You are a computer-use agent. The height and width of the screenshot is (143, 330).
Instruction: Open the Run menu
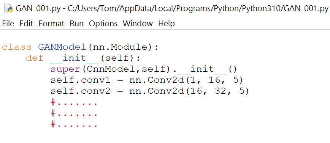(77, 23)
